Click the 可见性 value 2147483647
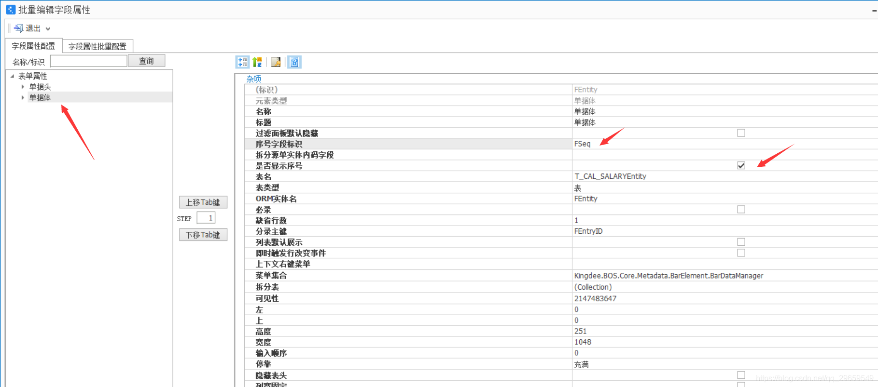Image resolution: width=878 pixels, height=387 pixels. pyautogui.click(x=595, y=298)
